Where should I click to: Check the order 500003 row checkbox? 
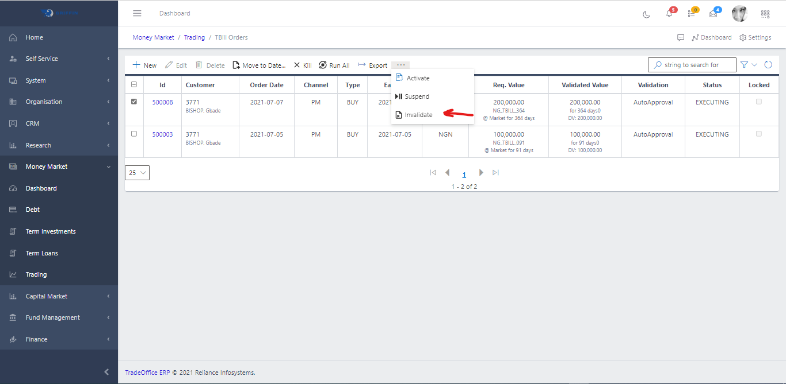pyautogui.click(x=134, y=134)
